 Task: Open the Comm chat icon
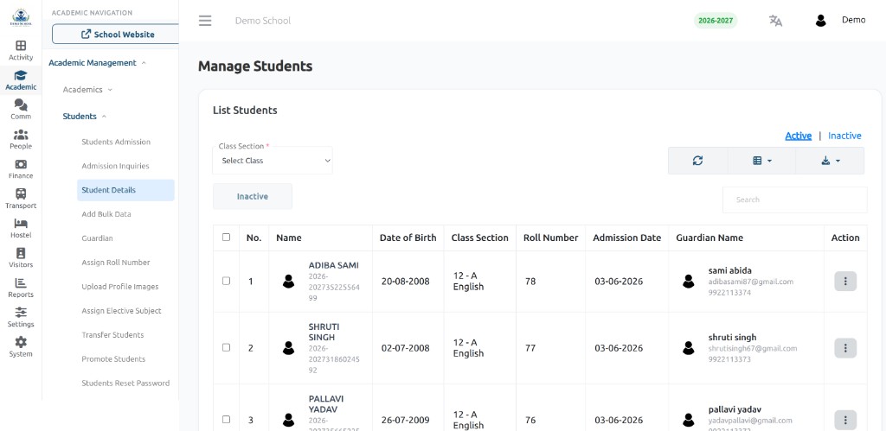[21, 105]
